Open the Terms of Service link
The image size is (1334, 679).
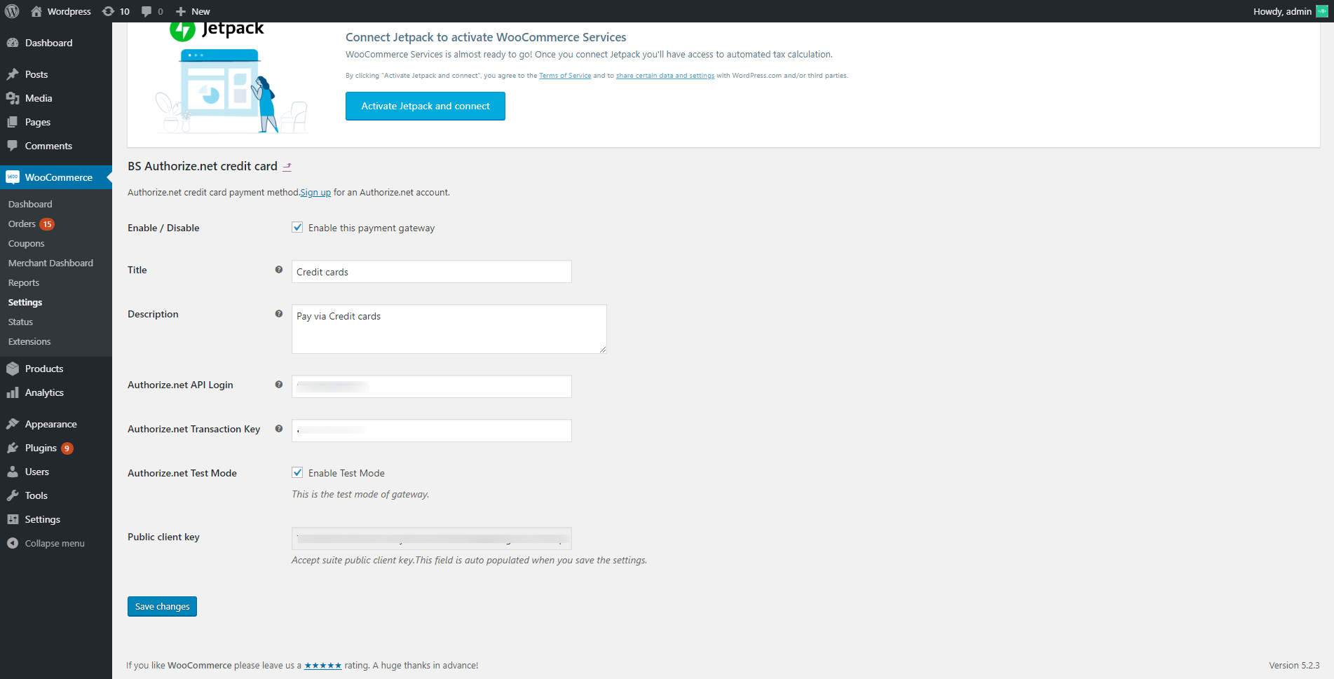point(565,76)
